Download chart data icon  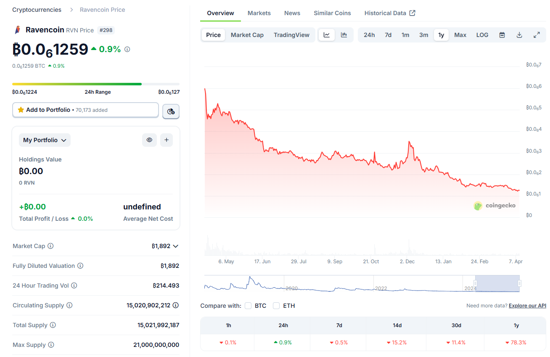point(519,35)
